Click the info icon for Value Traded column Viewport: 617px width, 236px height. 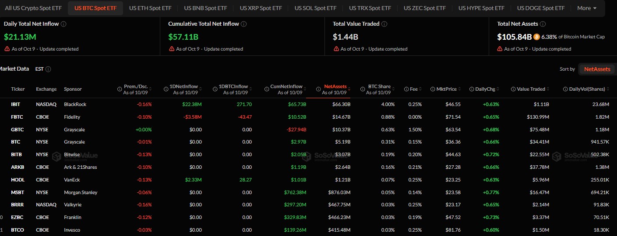pos(513,89)
